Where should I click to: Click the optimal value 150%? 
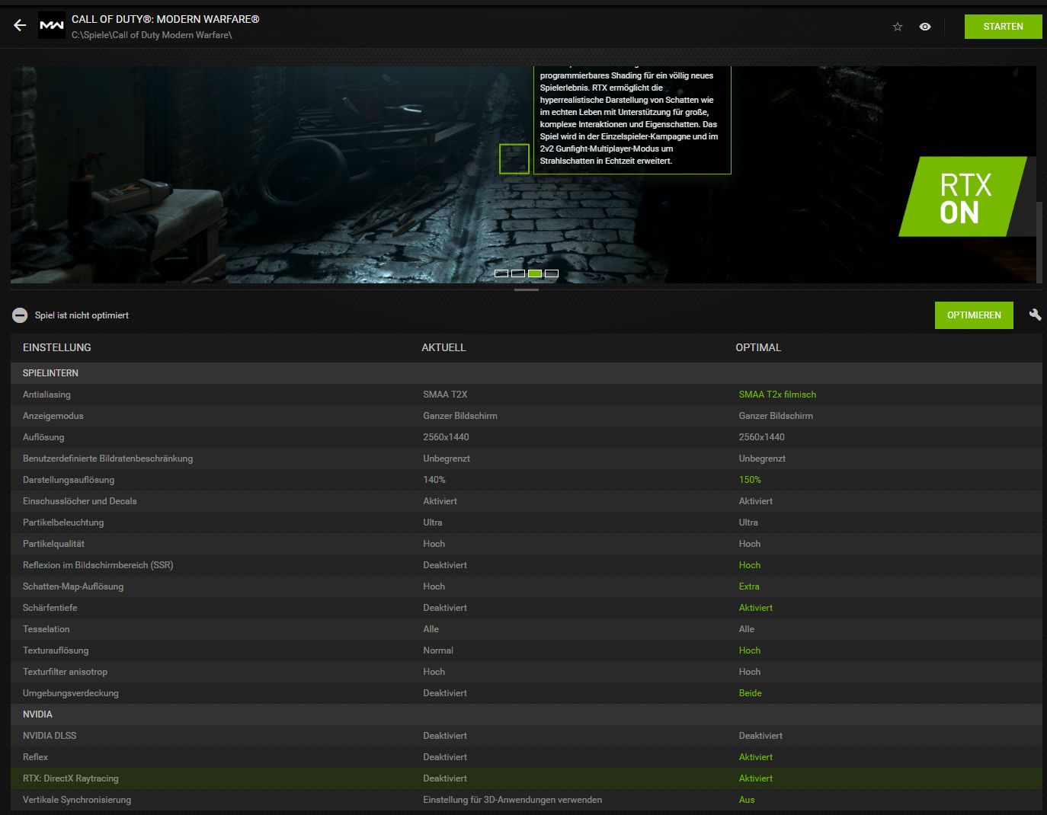[x=750, y=480]
